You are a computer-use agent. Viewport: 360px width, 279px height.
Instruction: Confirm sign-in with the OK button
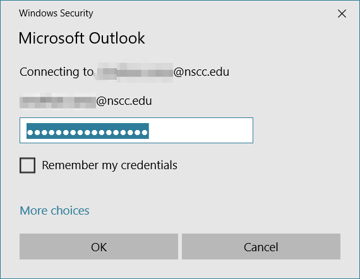click(x=99, y=247)
